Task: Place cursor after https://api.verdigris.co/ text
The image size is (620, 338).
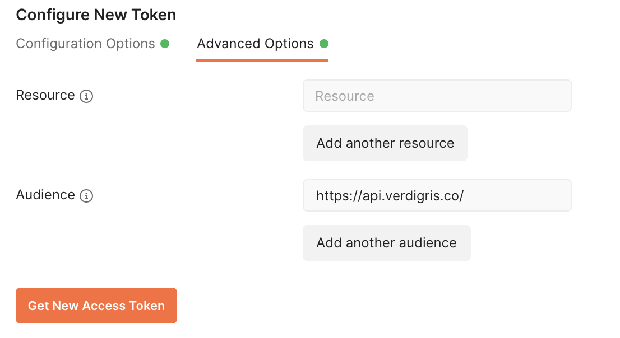Action: pos(465,195)
